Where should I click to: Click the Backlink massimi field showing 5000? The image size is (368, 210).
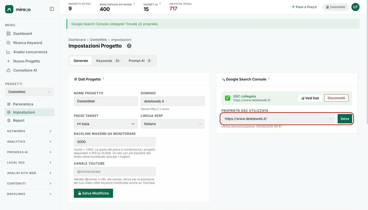(x=115, y=142)
